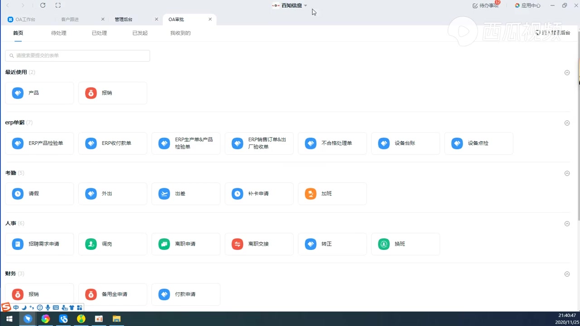The height and width of the screenshot is (326, 580).
Task: Open the Windows Start menu
Action: [9, 319]
